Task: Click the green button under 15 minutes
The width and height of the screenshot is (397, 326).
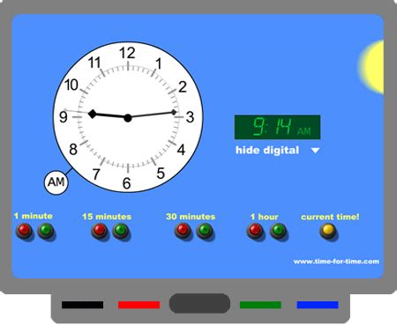Action: coord(121,231)
